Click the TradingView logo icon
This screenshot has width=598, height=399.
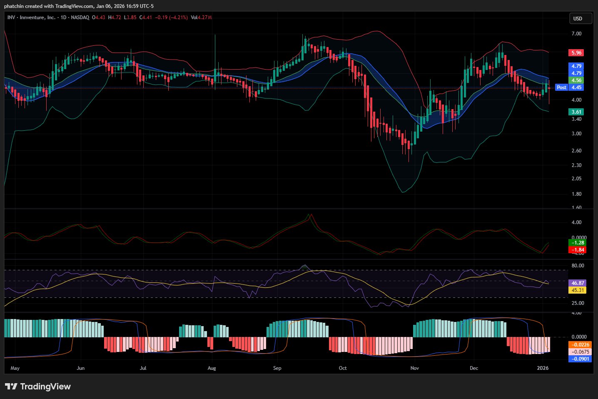click(x=11, y=387)
